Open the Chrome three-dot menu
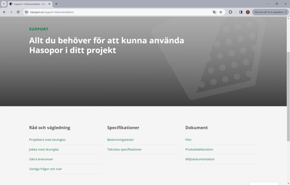Screen dimensions: 290x185 286,12
